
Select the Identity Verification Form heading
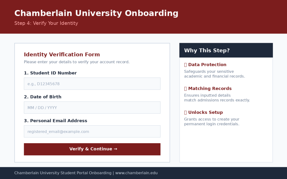[x=62, y=55]
